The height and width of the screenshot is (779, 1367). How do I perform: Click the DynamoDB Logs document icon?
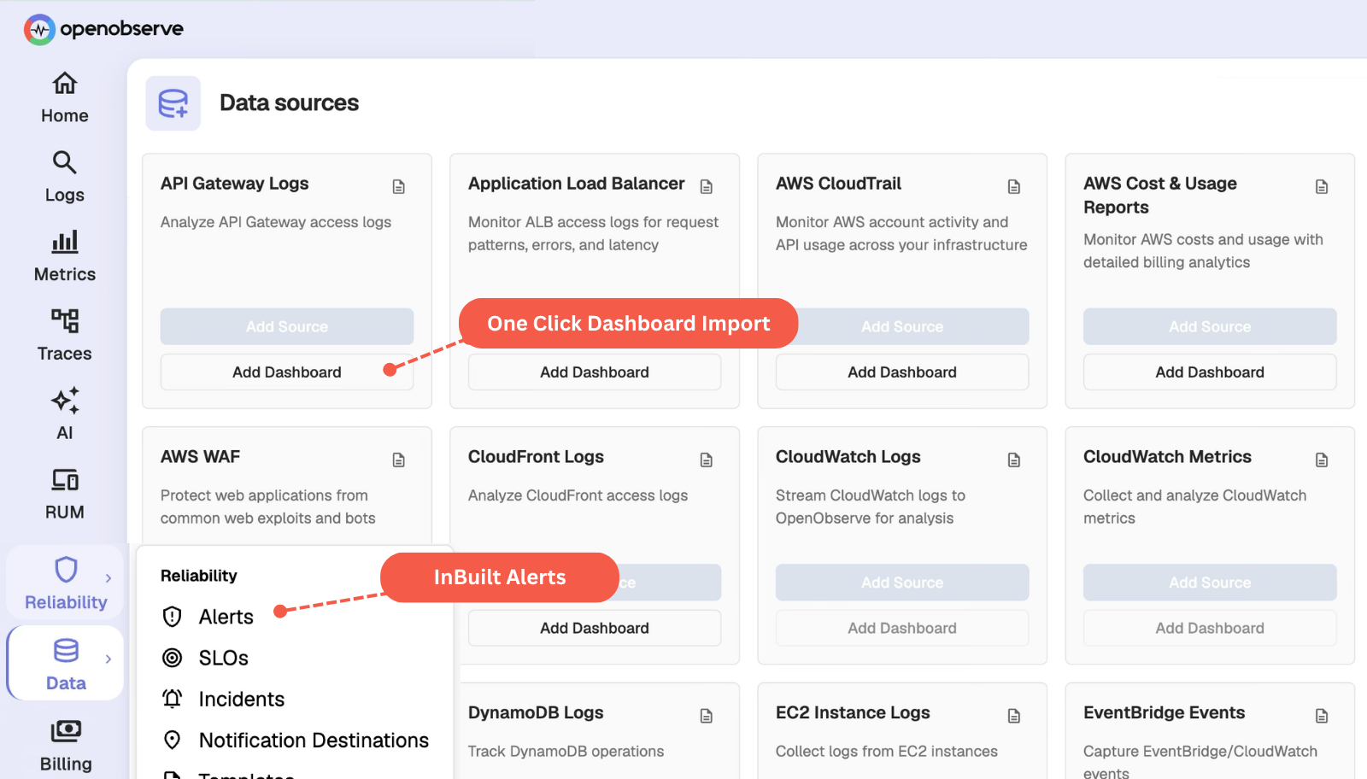(707, 716)
